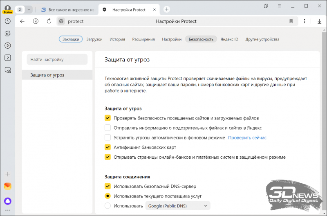Click the 'Проверить сейчас' link

(x=247, y=137)
